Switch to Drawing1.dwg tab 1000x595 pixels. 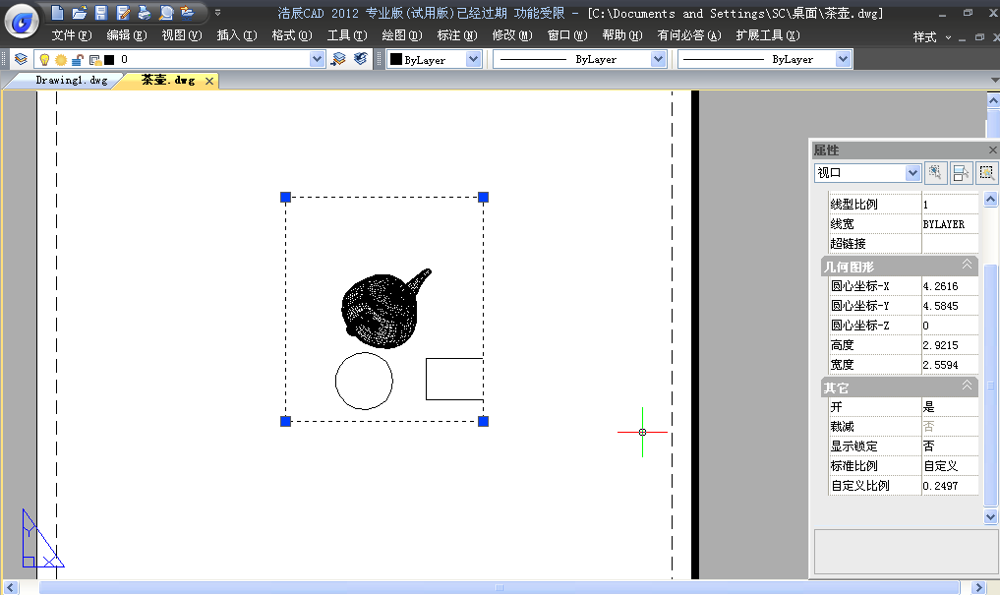(x=71, y=81)
